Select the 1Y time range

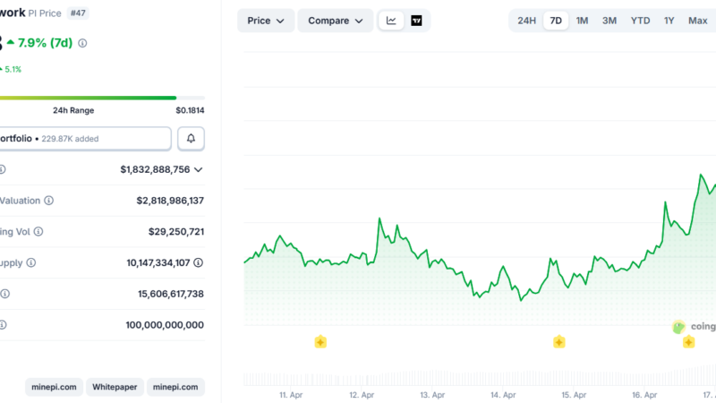click(x=669, y=21)
